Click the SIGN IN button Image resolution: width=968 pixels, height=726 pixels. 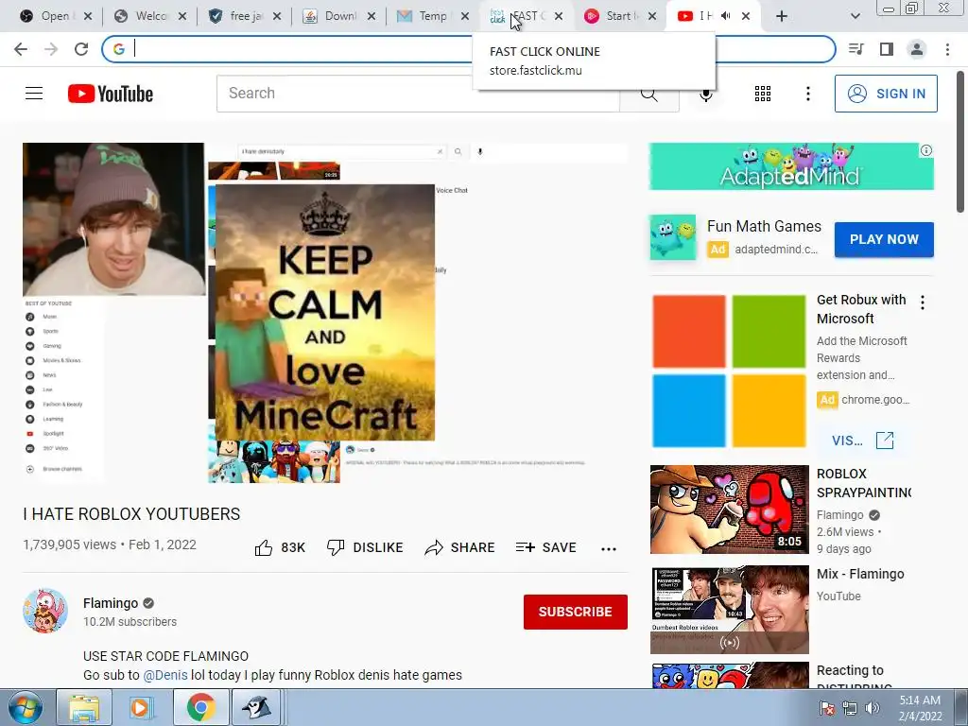click(x=886, y=94)
